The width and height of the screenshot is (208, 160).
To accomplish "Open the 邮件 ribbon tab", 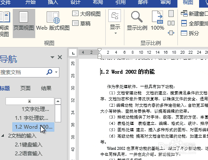I will 143,2.
